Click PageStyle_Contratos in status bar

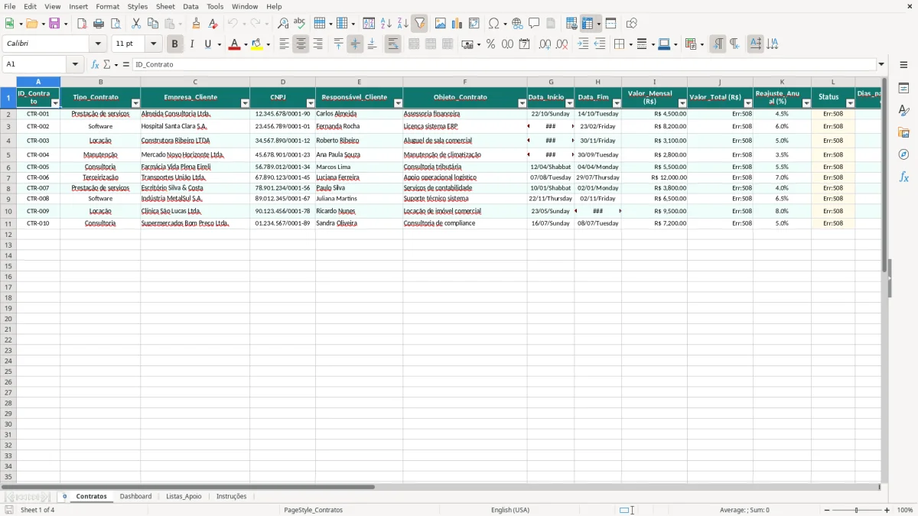(x=313, y=510)
